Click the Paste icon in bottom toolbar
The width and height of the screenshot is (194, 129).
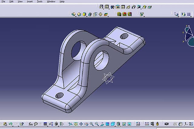pos(5,124)
